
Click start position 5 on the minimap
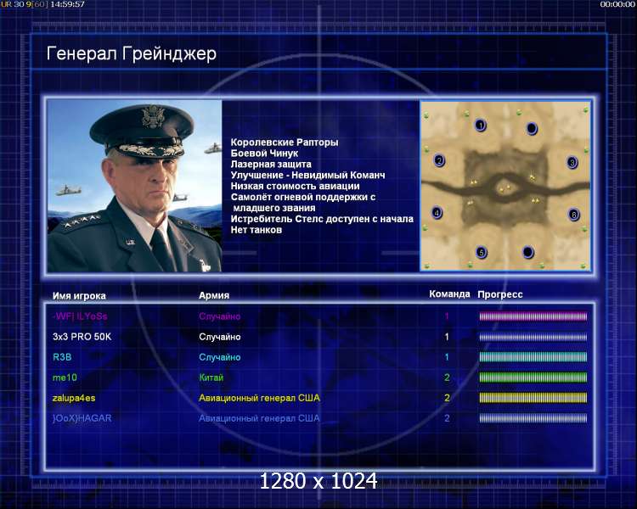coord(482,253)
